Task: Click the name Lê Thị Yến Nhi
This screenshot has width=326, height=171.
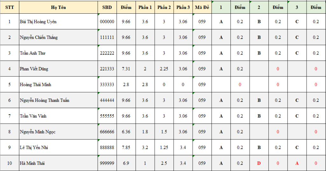Action: click(x=34, y=147)
